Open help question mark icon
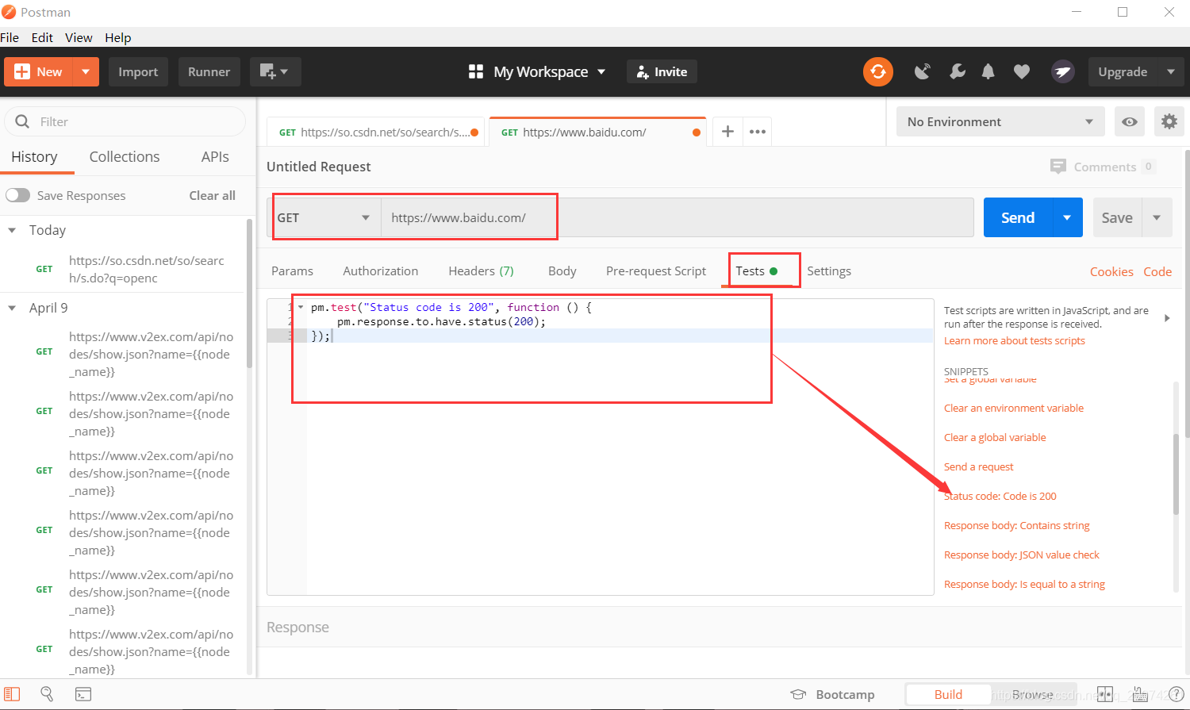The image size is (1190, 710). [1177, 694]
